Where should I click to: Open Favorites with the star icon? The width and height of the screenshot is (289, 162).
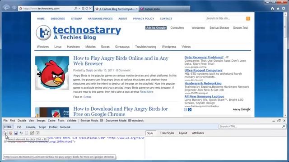(278, 9)
